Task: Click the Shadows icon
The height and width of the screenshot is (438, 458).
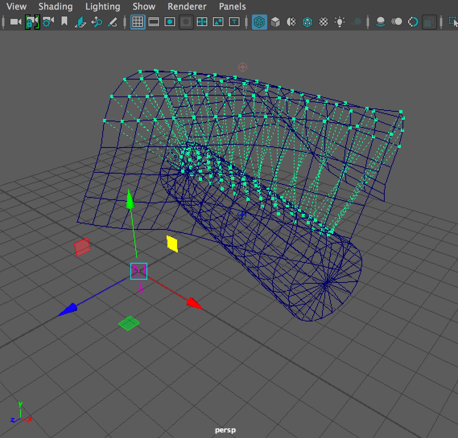Action: pyautogui.click(x=356, y=22)
